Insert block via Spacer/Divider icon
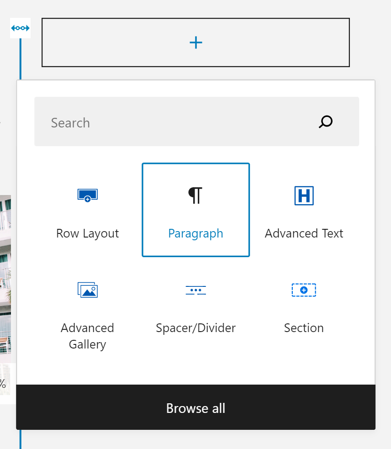 [x=195, y=290]
